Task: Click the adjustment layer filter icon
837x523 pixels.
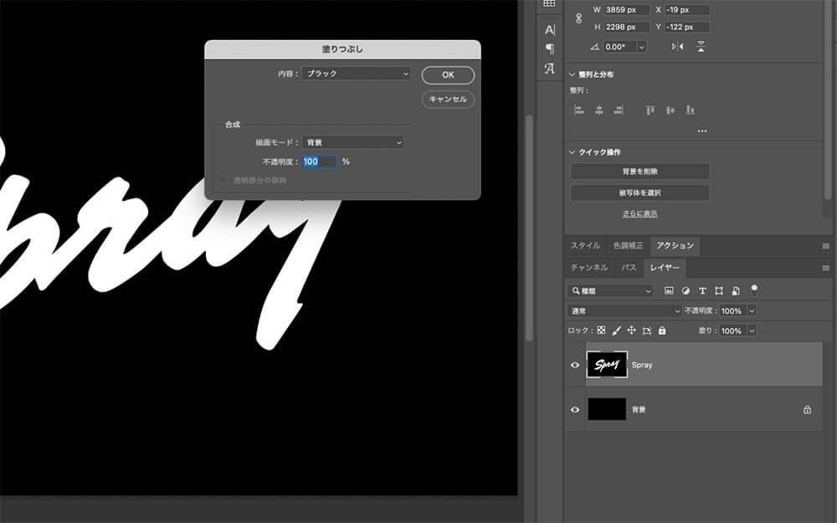Action: [x=686, y=290]
